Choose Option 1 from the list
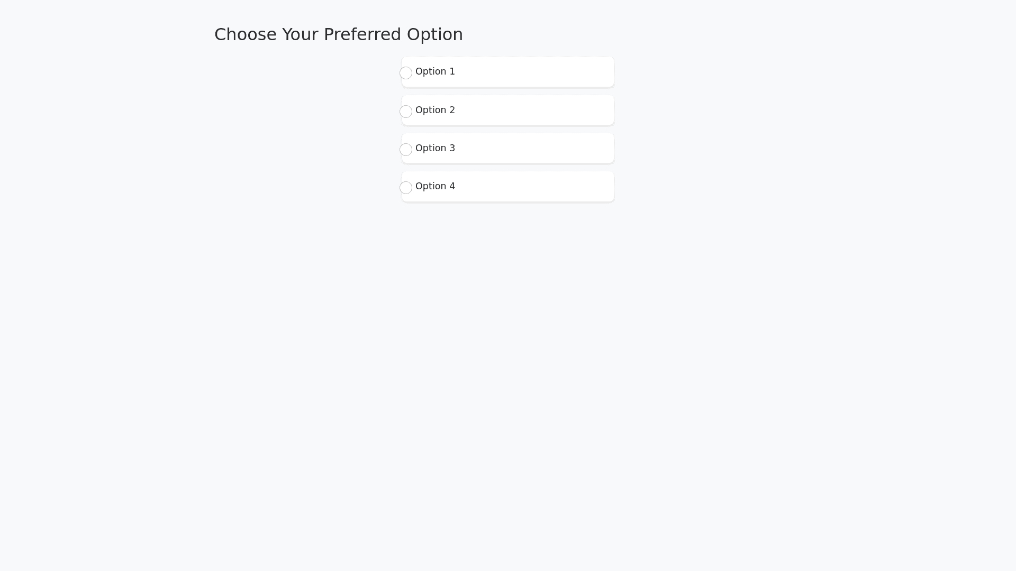The image size is (1016, 571). coord(507,71)
